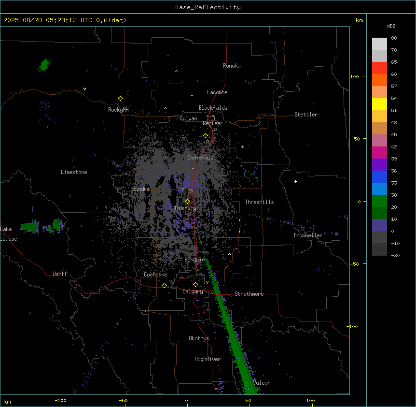Click the -30 value in the dBZ legend
The width and height of the screenshot is (416, 407).
coord(395,255)
